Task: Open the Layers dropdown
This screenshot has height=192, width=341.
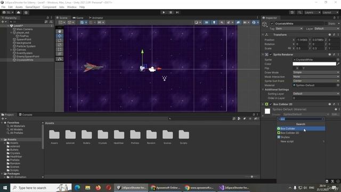Action: 312,12
